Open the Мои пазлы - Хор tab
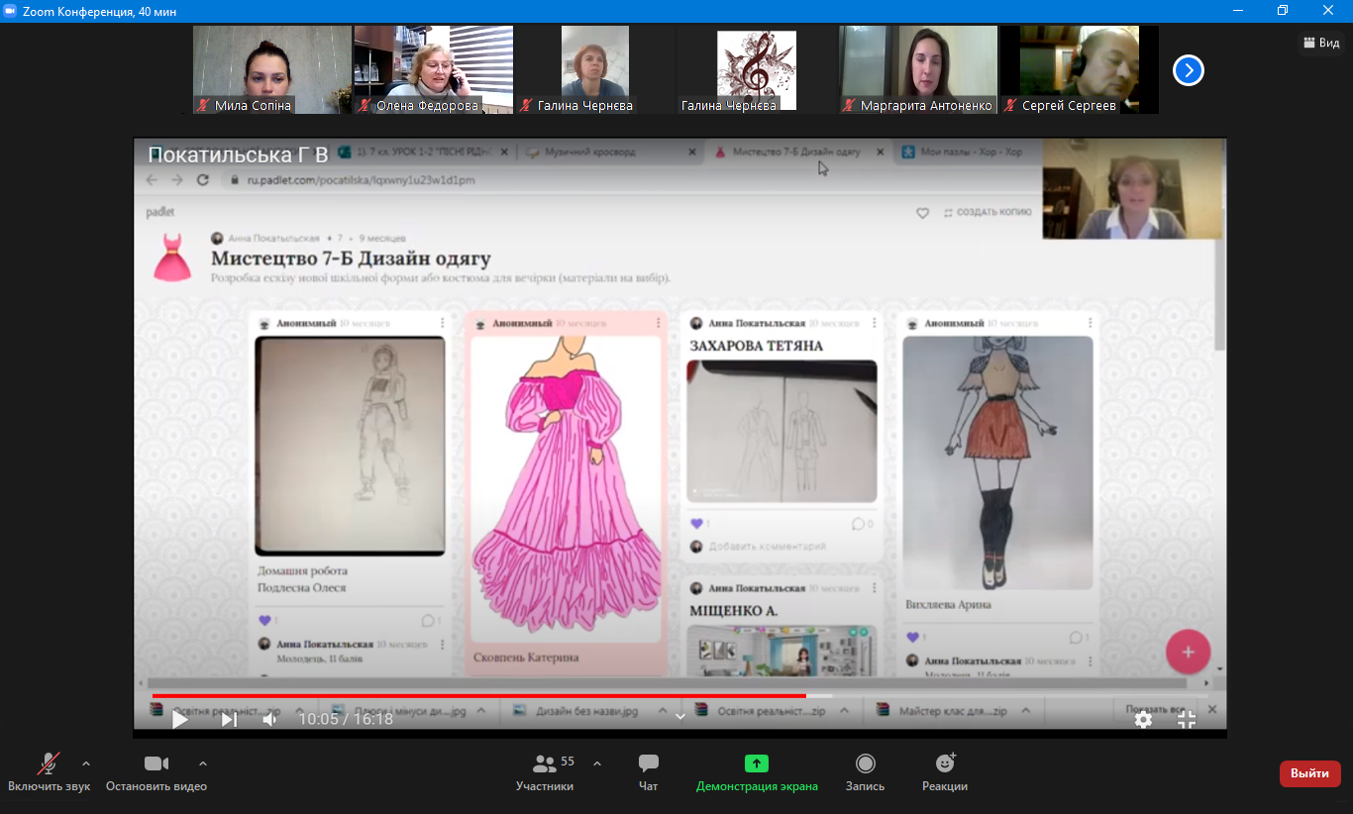 point(971,153)
